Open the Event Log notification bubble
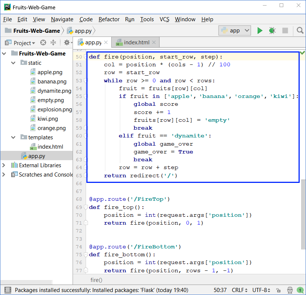Screen dimensions: 306x295 pos(300,290)
